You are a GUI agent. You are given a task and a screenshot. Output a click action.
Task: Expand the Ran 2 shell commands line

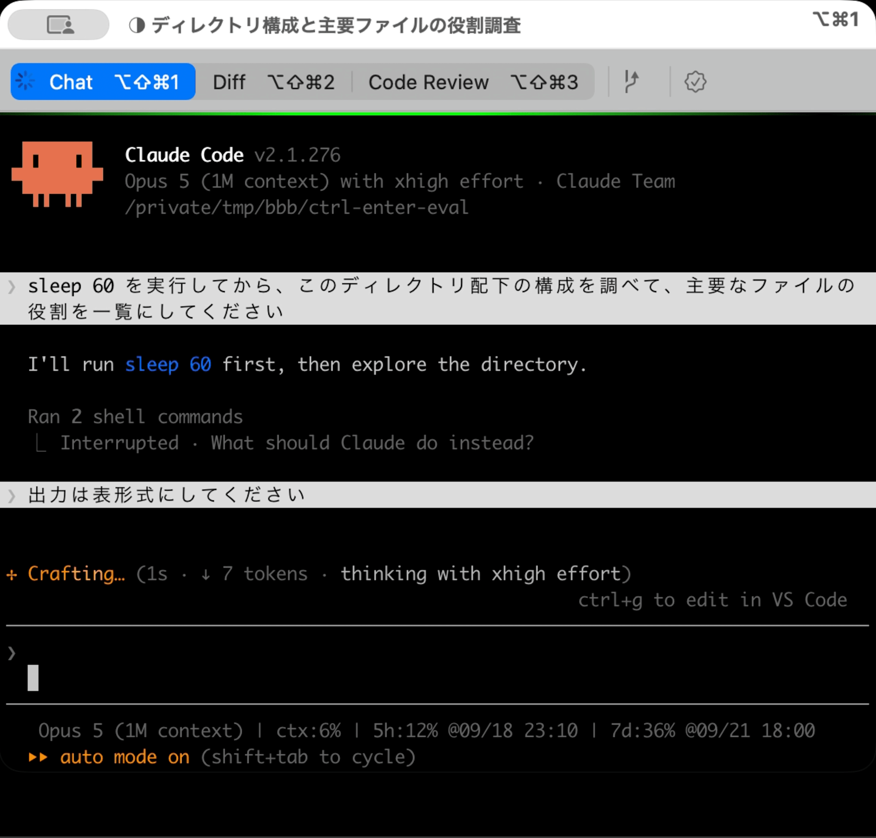click(135, 417)
